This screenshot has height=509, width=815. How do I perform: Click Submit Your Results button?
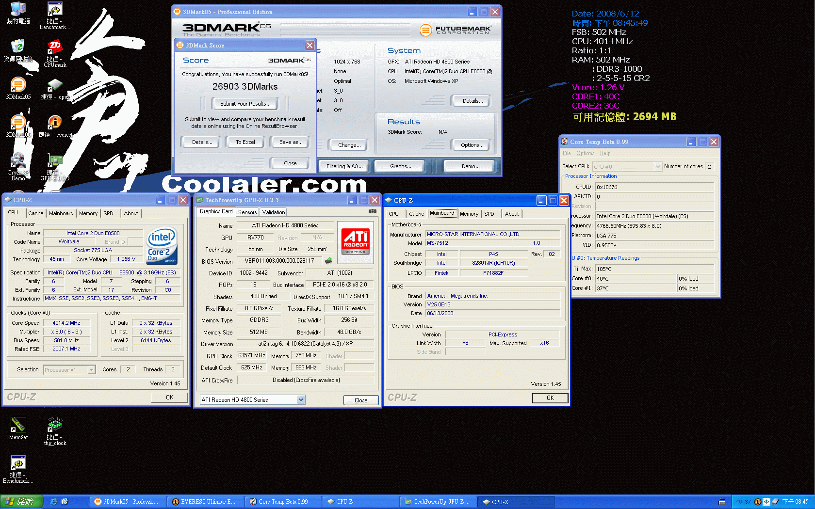click(x=245, y=104)
